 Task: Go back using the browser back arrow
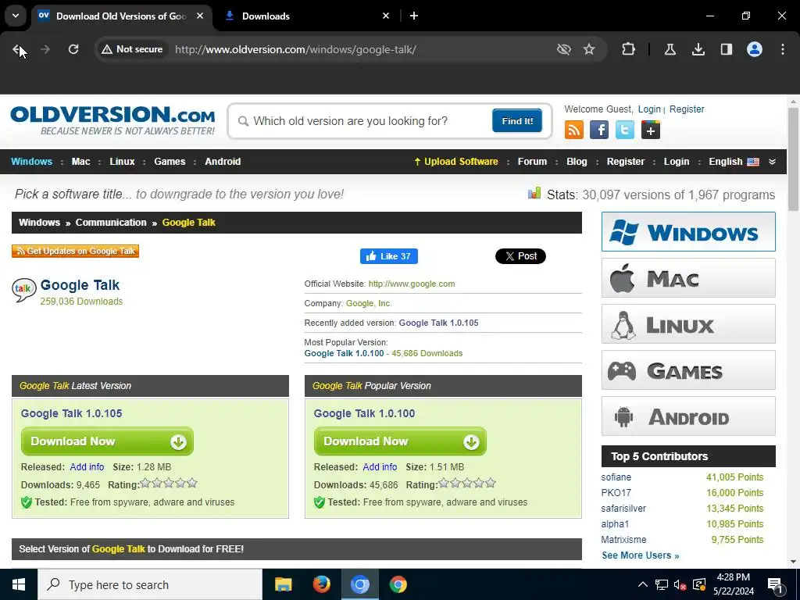(x=17, y=49)
